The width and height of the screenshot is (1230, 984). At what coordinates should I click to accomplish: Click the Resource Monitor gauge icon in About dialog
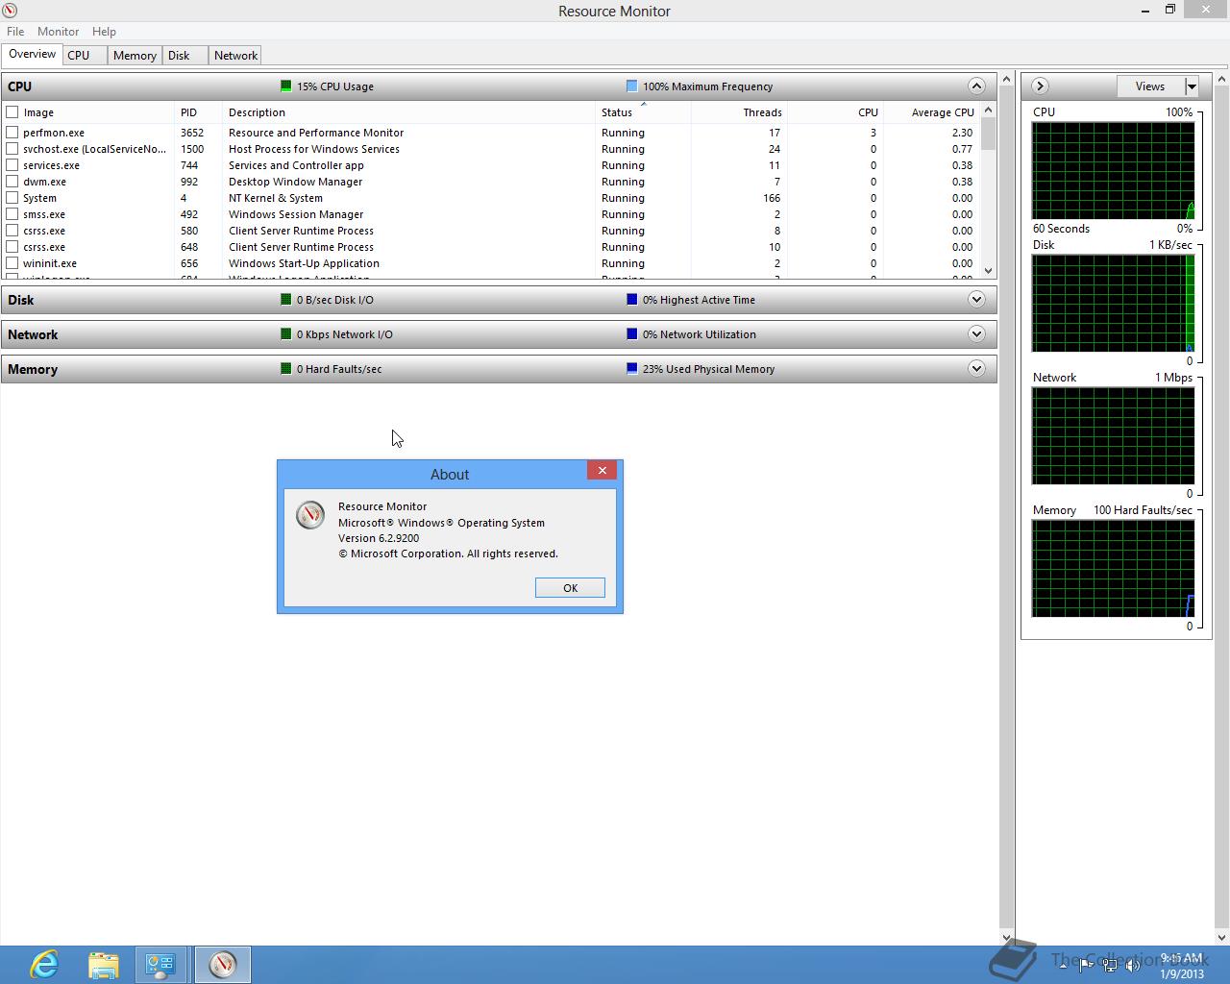(x=310, y=515)
